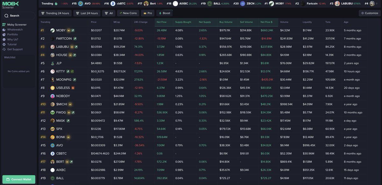Image resolution: width=382 pixels, height=185 pixels.
Task: Click the green drop icon beside Trending
Action: tap(56, 3)
